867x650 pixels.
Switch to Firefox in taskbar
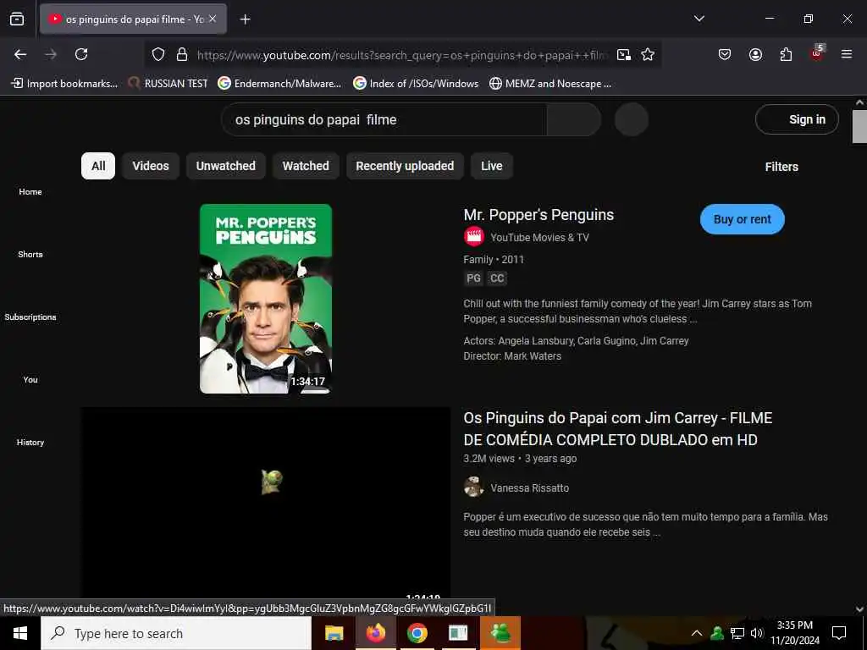click(x=375, y=633)
